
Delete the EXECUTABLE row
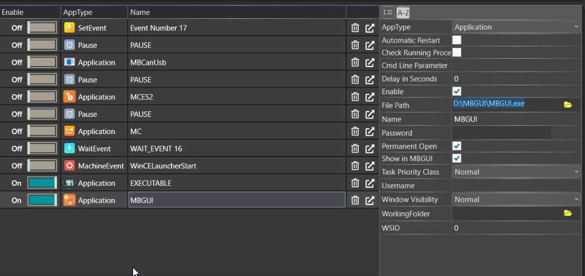point(355,183)
